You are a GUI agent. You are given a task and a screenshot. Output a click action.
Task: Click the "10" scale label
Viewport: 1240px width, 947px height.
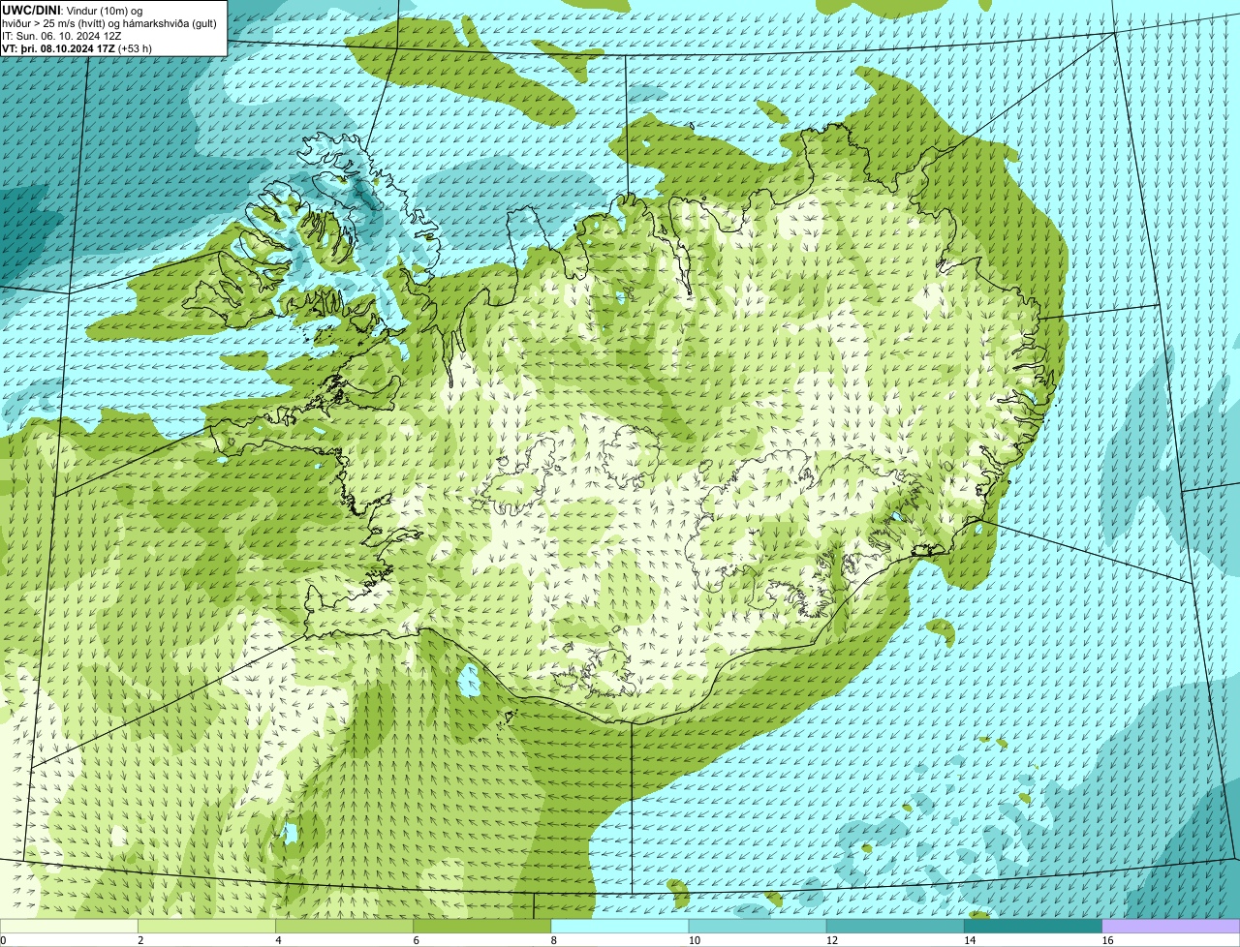695,940
